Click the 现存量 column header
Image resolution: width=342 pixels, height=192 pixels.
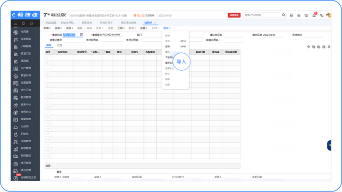pos(216,52)
